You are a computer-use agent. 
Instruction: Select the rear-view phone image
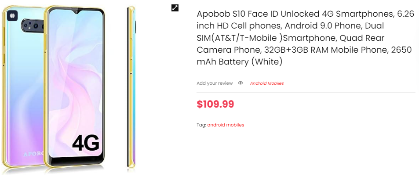(x=22, y=88)
